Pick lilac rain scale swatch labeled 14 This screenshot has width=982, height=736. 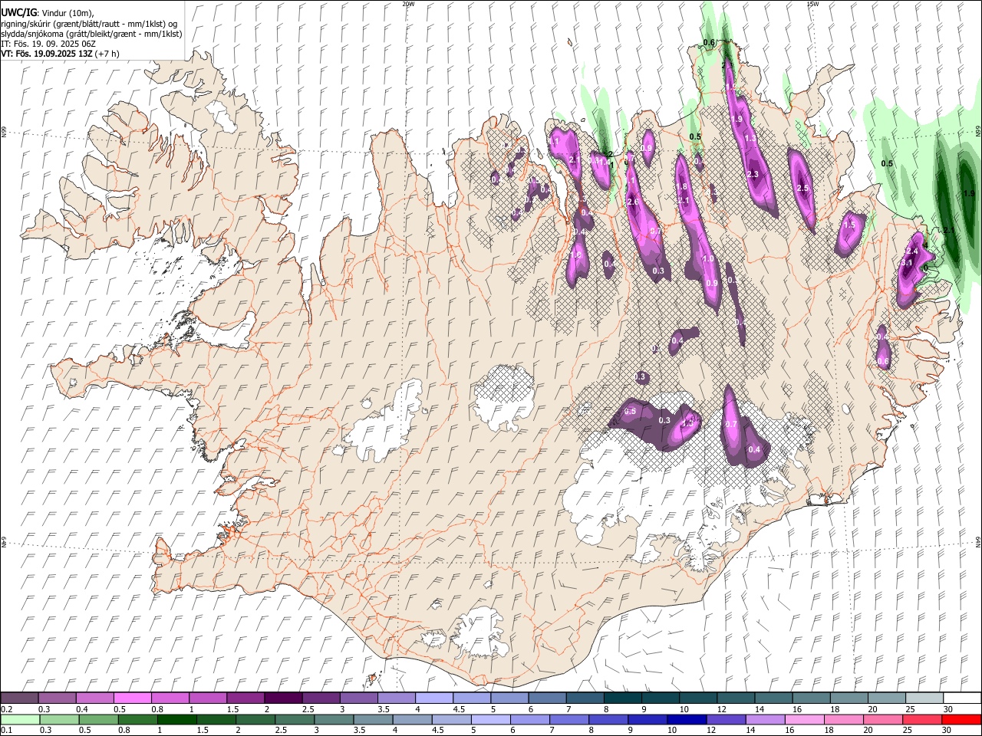[x=765, y=719]
